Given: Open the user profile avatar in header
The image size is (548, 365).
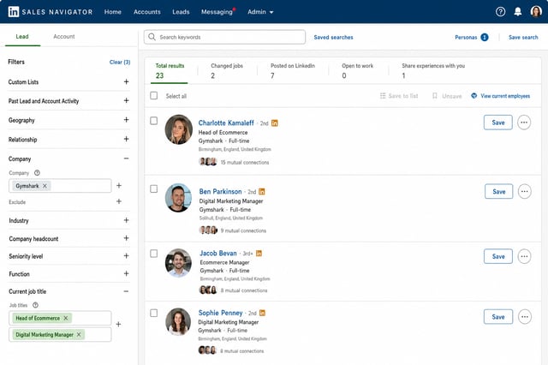Looking at the screenshot, I should click(536, 11).
